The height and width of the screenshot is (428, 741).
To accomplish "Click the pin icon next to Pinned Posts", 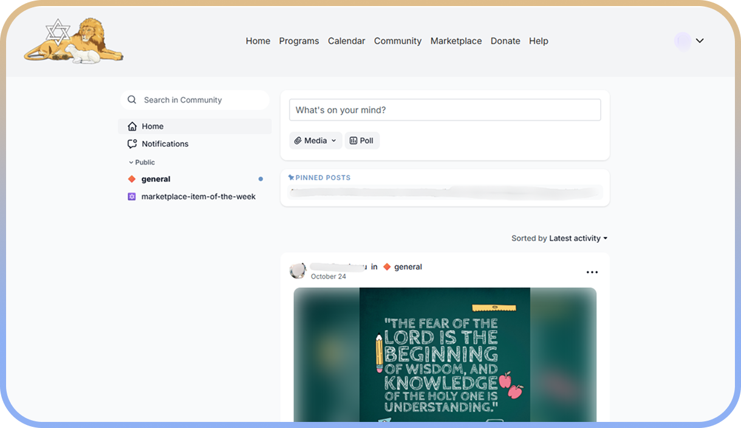I will [x=292, y=177].
